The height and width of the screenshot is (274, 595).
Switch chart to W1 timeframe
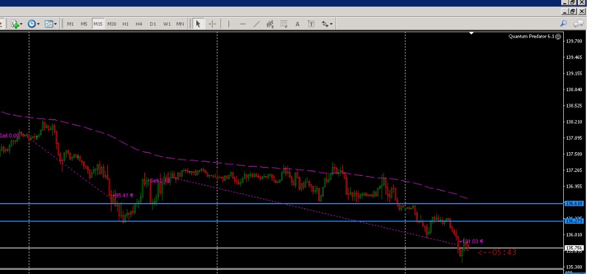[x=167, y=24]
